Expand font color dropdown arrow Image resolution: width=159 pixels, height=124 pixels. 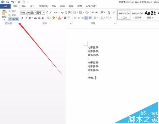tap(62, 18)
